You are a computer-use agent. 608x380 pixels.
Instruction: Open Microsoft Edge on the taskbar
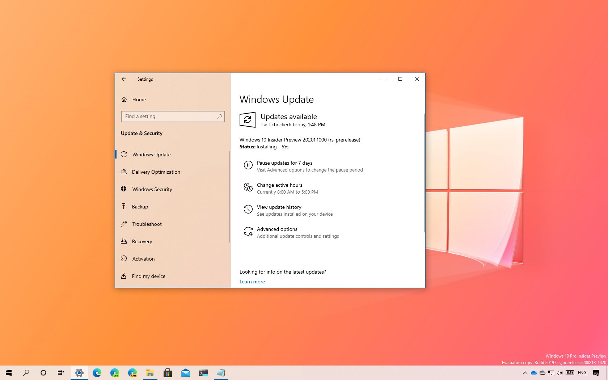click(x=97, y=373)
